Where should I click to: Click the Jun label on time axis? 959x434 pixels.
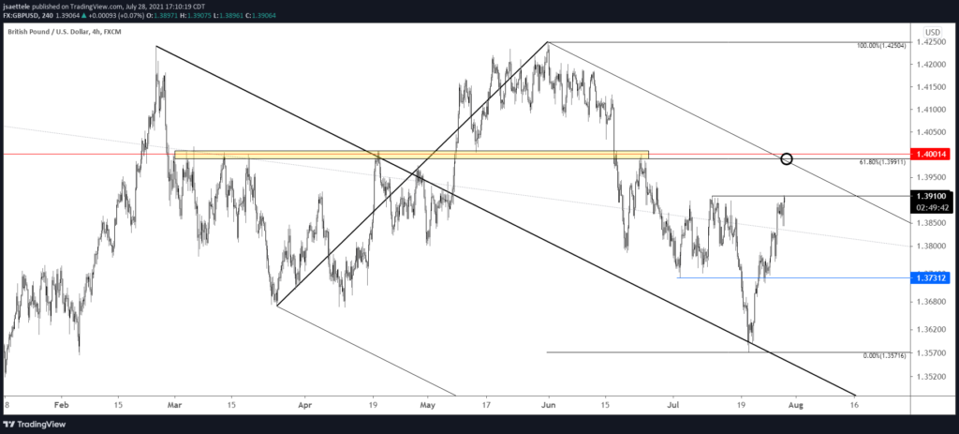[548, 405]
